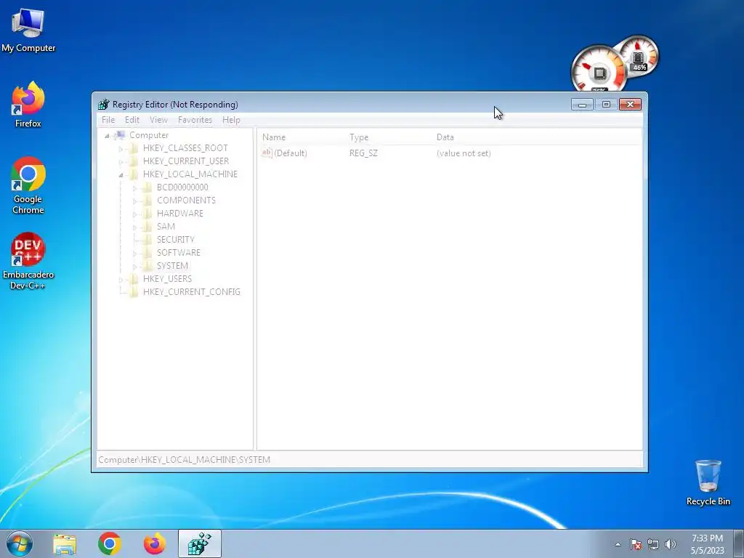Maximize the Registry Editor window
This screenshot has width=744, height=558.
point(606,105)
